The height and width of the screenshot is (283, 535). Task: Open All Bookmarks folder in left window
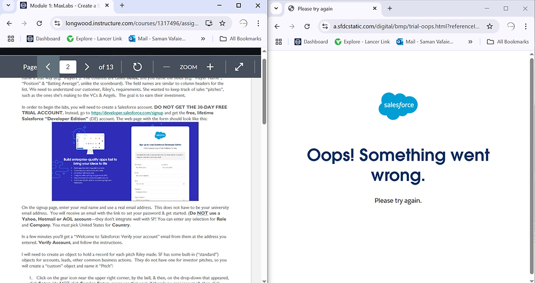tap(241, 39)
